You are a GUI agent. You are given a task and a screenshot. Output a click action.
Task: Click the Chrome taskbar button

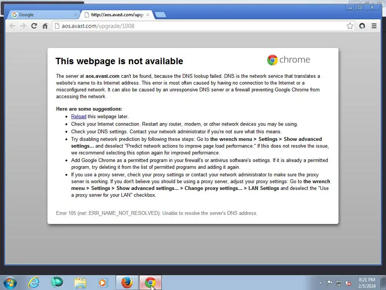pos(150,282)
